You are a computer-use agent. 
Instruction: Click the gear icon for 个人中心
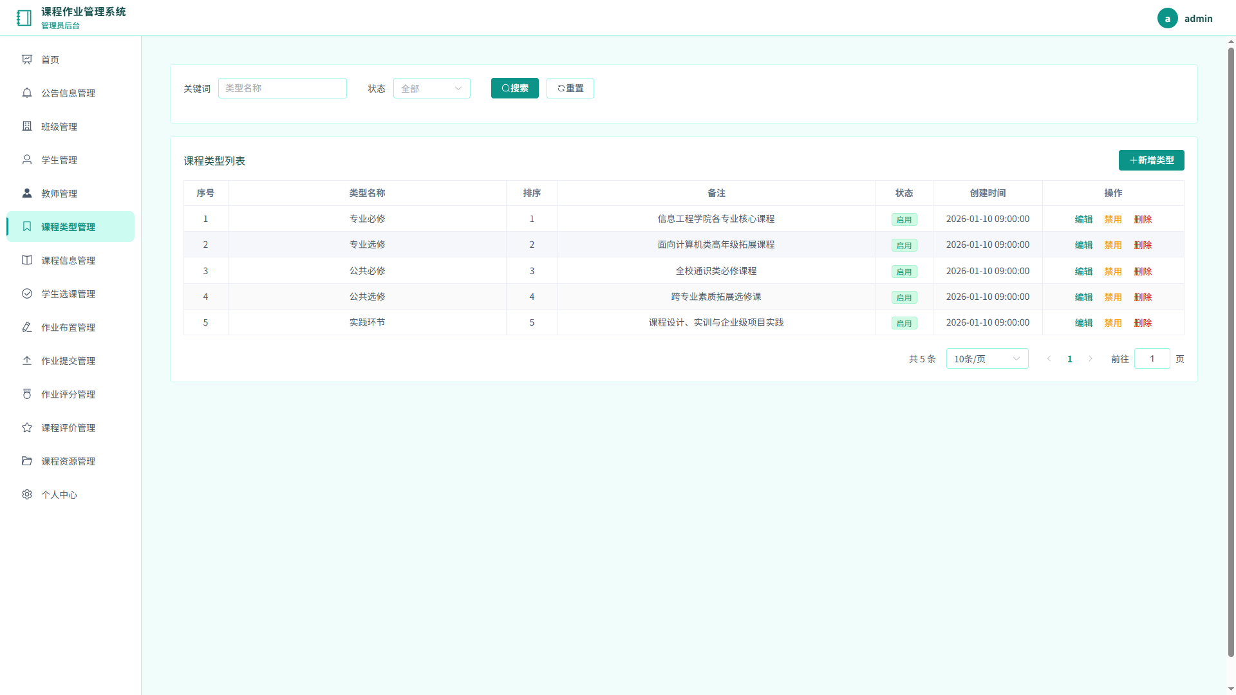pos(27,494)
